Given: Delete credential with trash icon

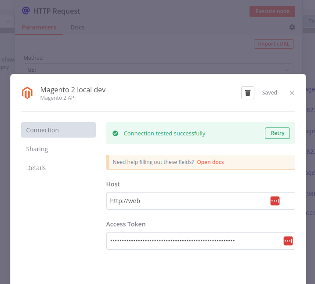Looking at the screenshot, I should 247,93.
